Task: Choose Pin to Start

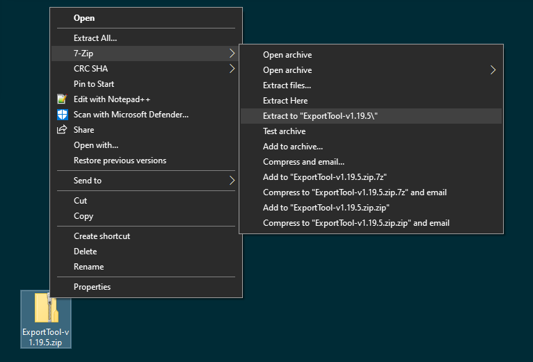Action: tap(94, 84)
